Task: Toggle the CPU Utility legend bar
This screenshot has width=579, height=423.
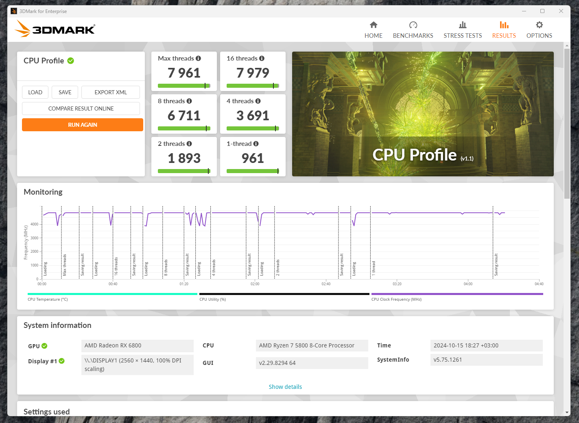Action: pyautogui.click(x=284, y=294)
